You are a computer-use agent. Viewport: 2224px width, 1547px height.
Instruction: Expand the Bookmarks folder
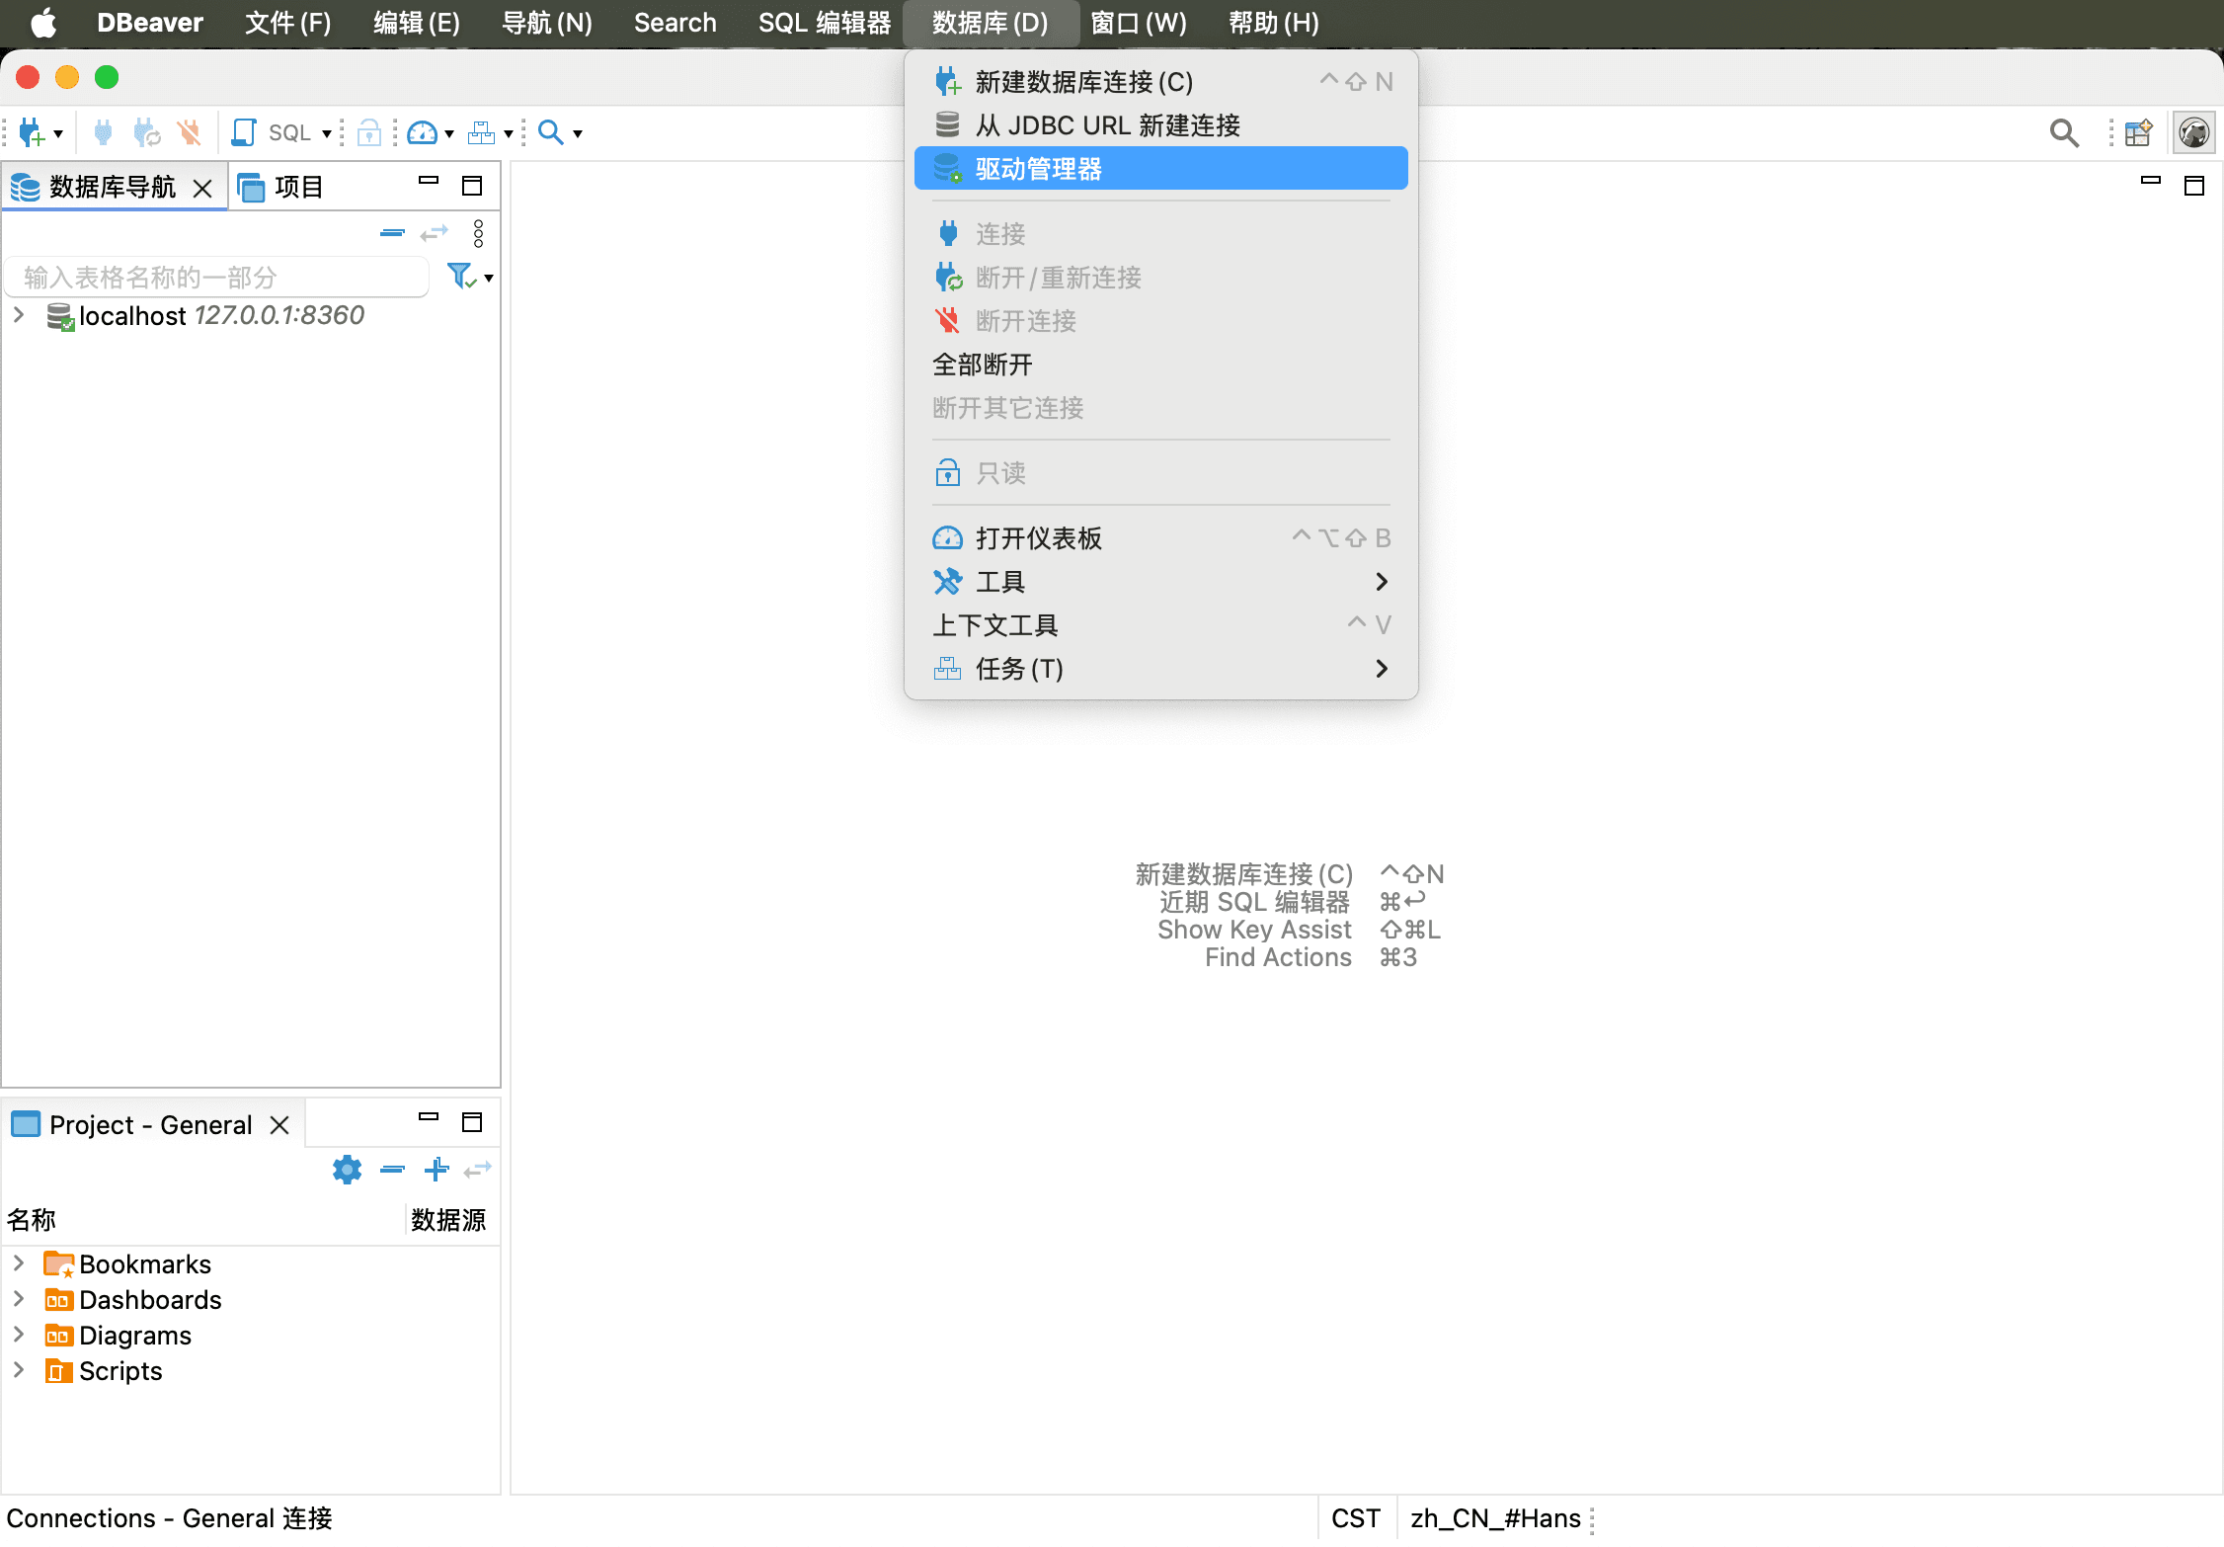19,1263
